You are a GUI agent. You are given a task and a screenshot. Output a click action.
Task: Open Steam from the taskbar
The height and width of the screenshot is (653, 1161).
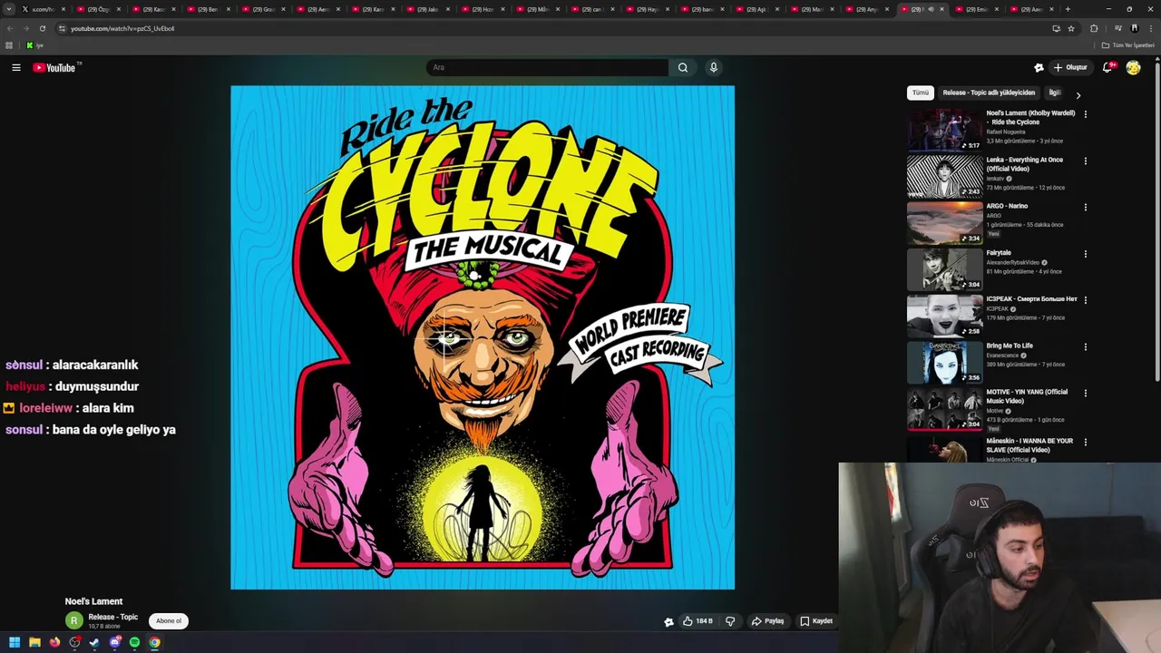pyautogui.click(x=94, y=642)
